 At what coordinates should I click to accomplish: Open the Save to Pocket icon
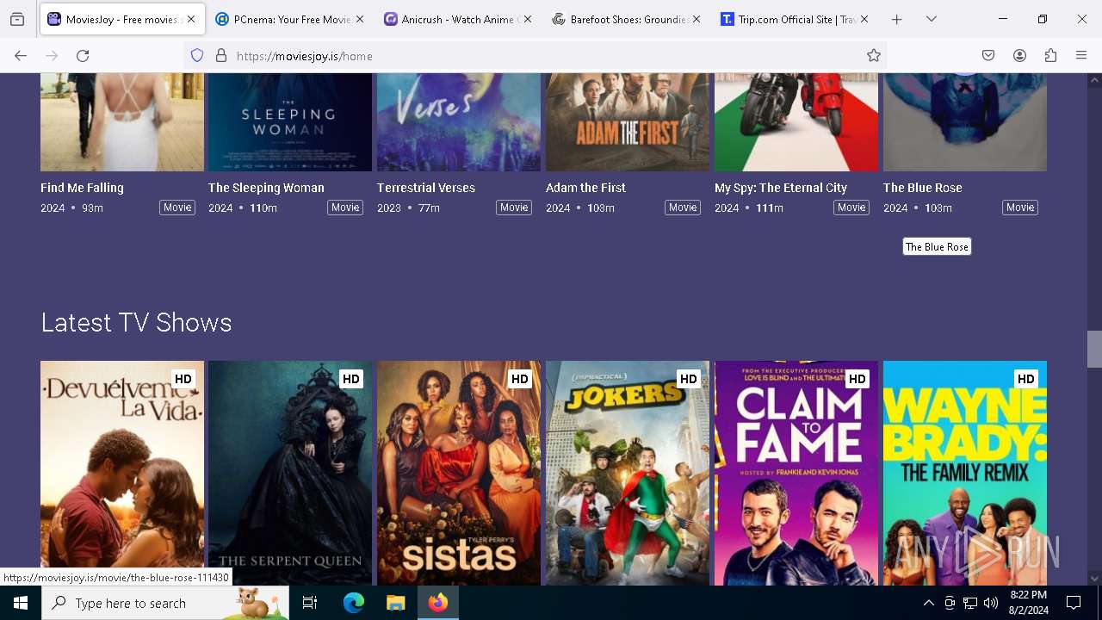coord(988,55)
